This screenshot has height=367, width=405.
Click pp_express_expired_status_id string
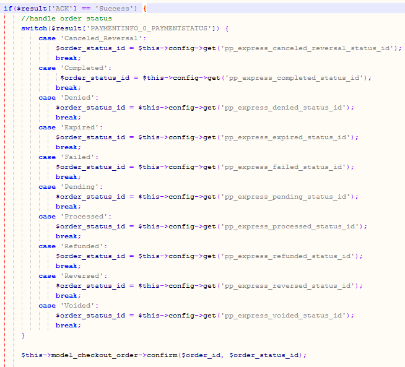(285, 137)
